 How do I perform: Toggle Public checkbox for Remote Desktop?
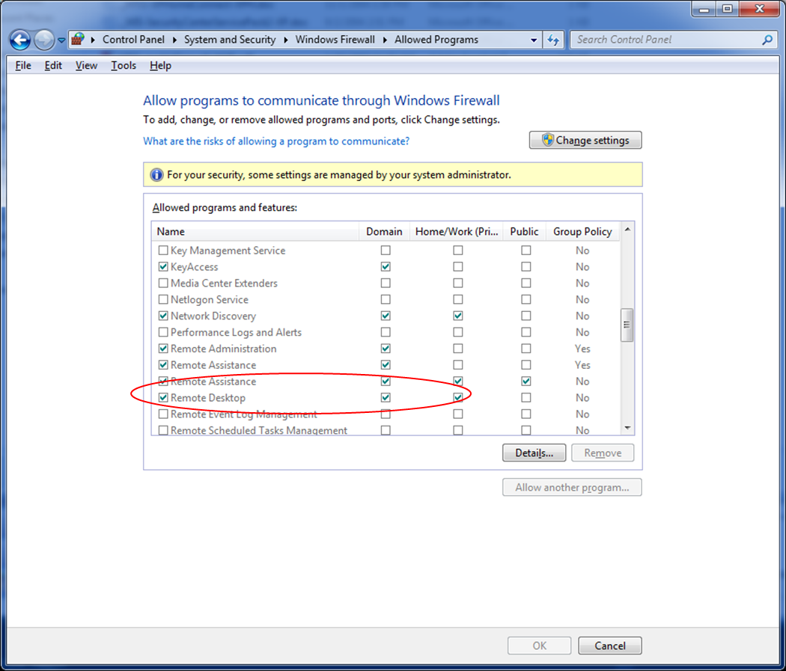pyautogui.click(x=525, y=398)
